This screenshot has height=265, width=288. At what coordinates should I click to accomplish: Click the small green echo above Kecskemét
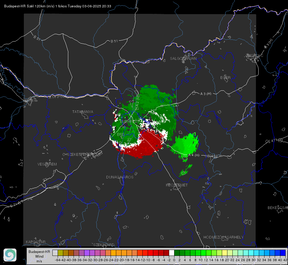[186, 171]
